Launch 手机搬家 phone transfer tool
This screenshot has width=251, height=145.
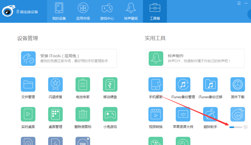(x=156, y=85)
